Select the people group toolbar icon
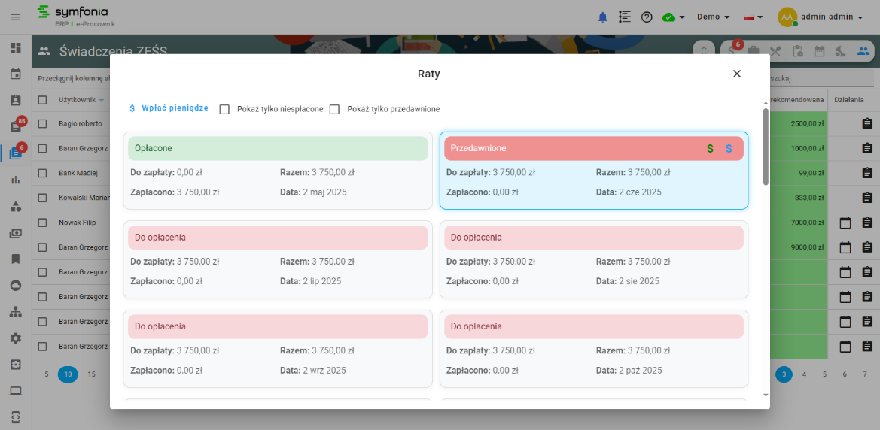This screenshot has width=880, height=430. 863,52
